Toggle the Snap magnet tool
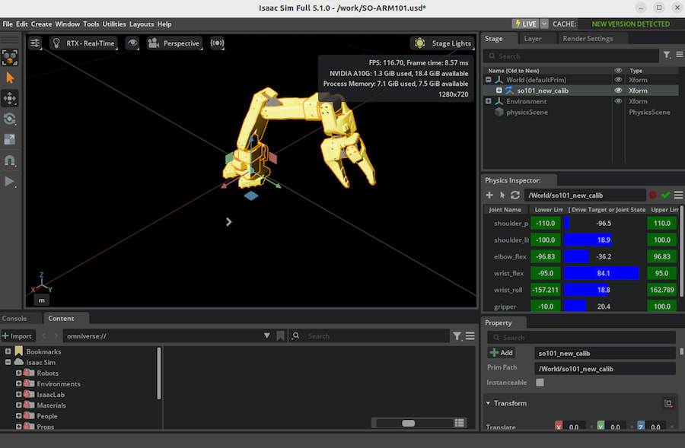Screen dimensions: 685x448 tap(10, 160)
